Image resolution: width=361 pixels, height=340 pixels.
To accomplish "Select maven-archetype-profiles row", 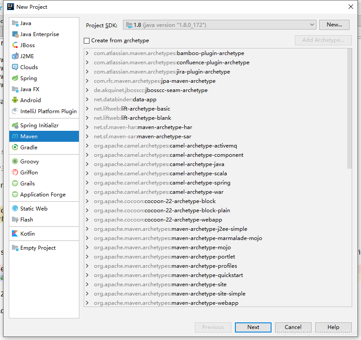I will click(216, 266).
